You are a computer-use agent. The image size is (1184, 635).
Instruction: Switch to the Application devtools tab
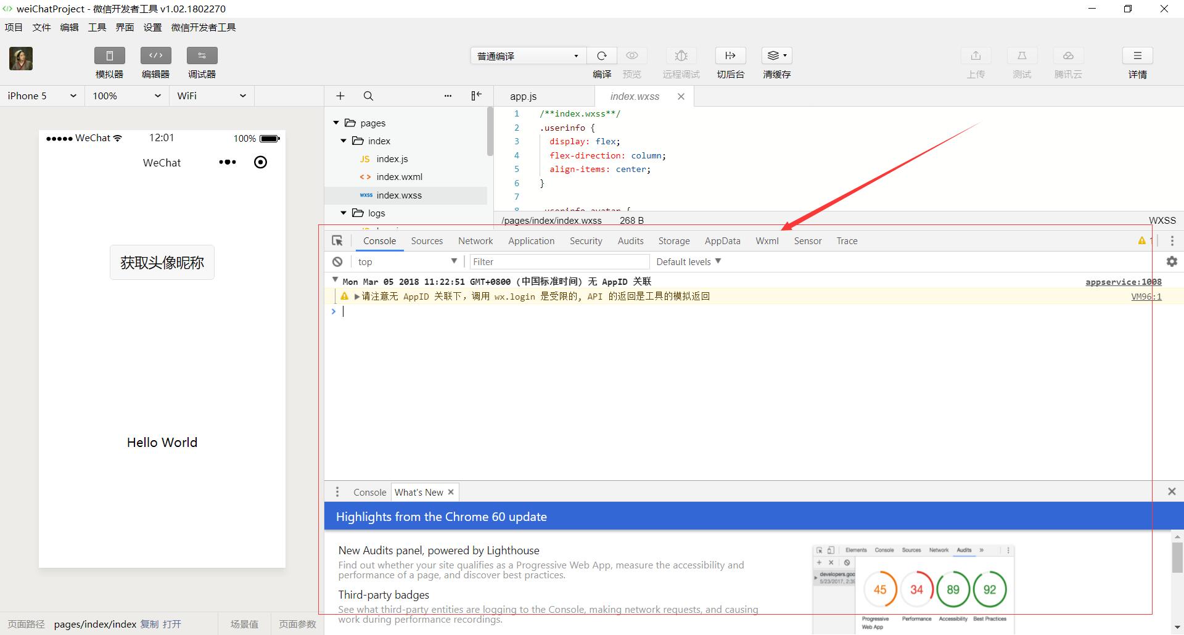tap(531, 241)
